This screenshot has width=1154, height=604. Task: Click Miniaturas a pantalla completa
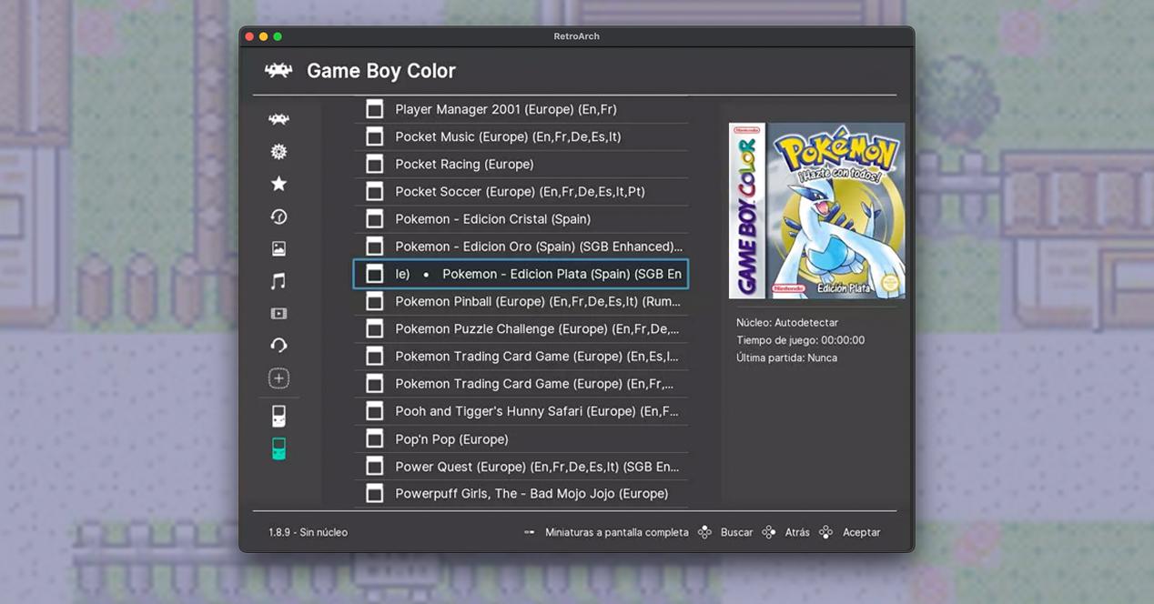coord(617,532)
